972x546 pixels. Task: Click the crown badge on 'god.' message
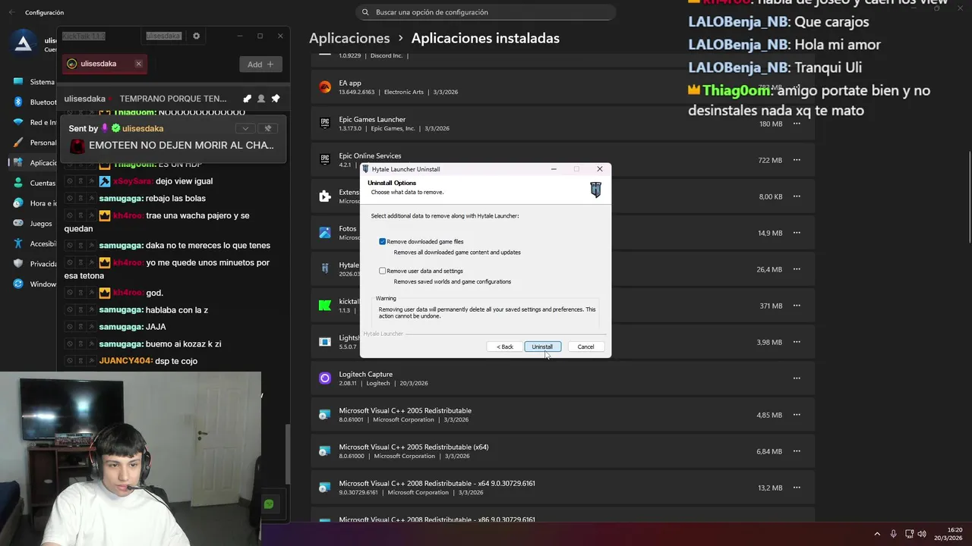(105, 293)
